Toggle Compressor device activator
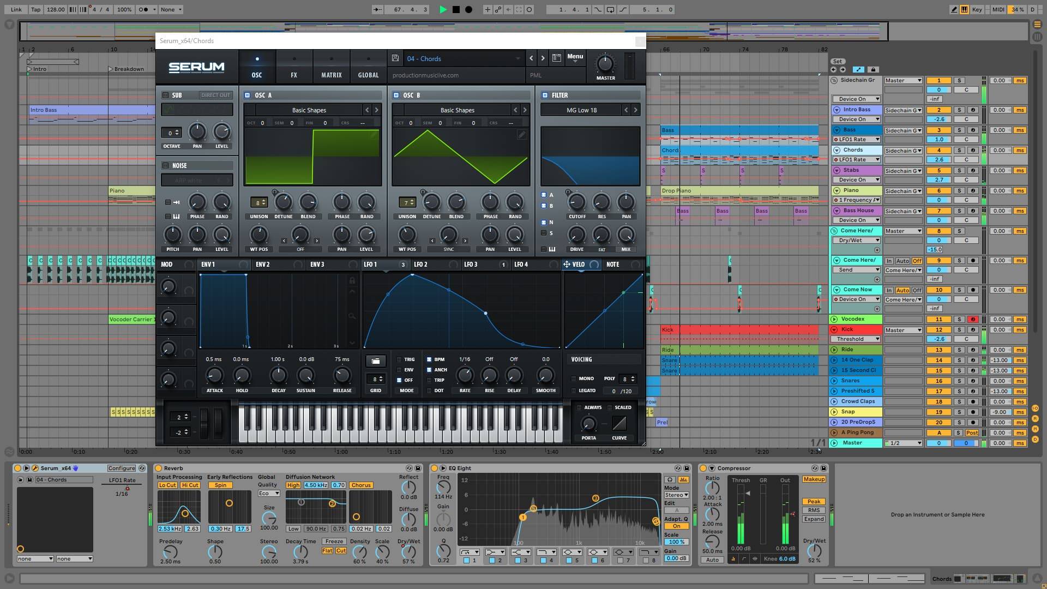 coord(703,468)
